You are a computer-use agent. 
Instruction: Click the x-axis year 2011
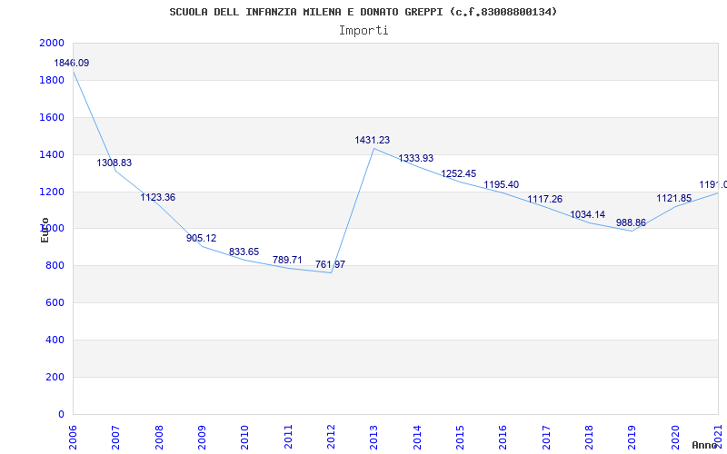click(x=288, y=438)
